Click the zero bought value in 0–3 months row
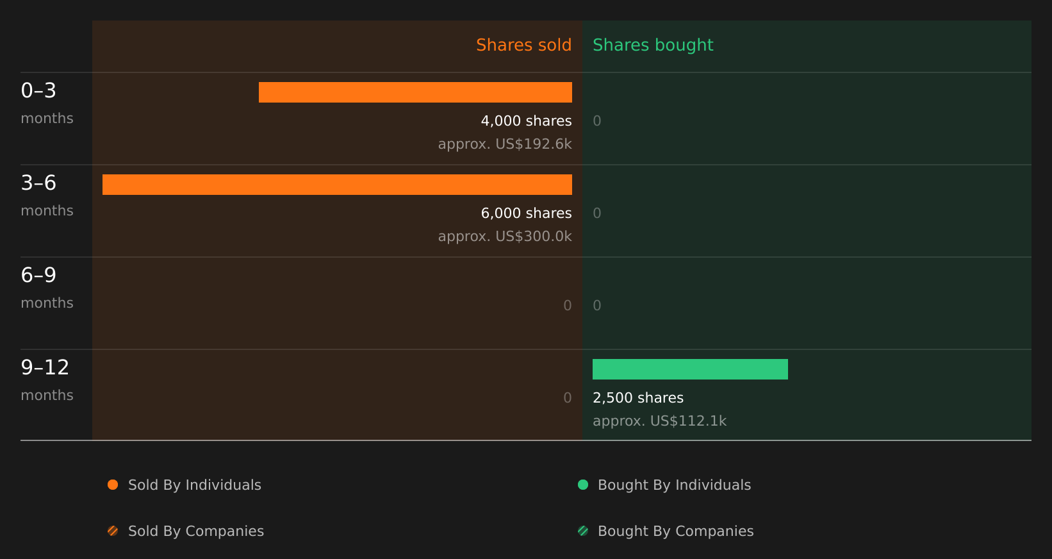Screen dimensions: 1052x559 597,121
